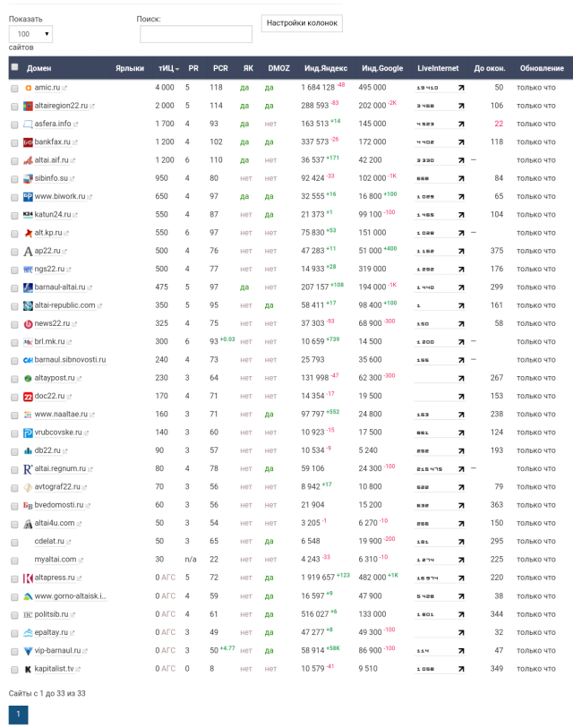Click the LiveInternet column header
Screen dimensions: 573x728
tap(438, 68)
